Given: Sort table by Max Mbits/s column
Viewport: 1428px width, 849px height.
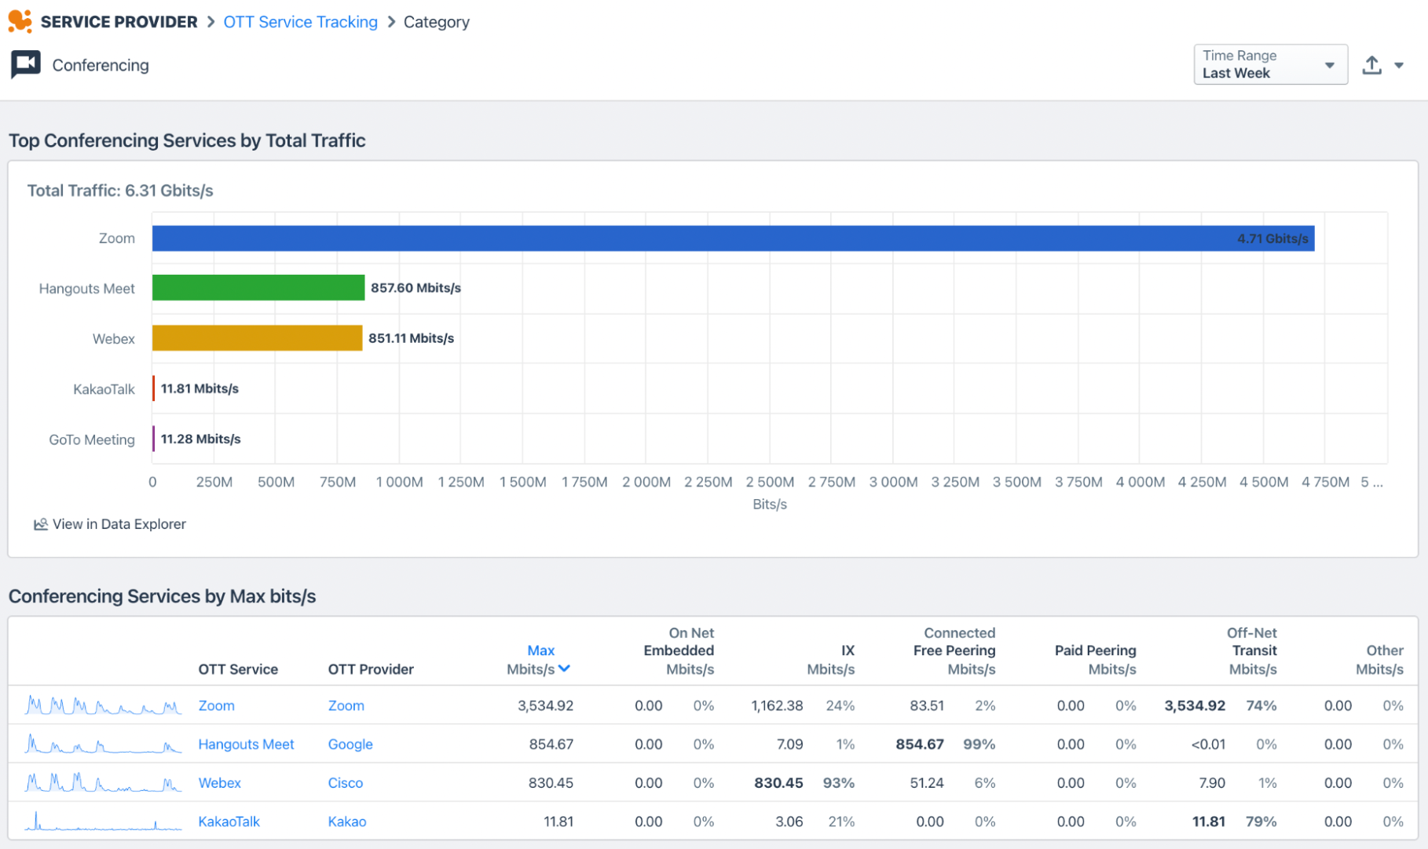Looking at the screenshot, I should (539, 660).
